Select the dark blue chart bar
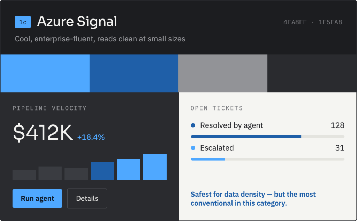Screen dimensions: 357x221 [x=102, y=171]
